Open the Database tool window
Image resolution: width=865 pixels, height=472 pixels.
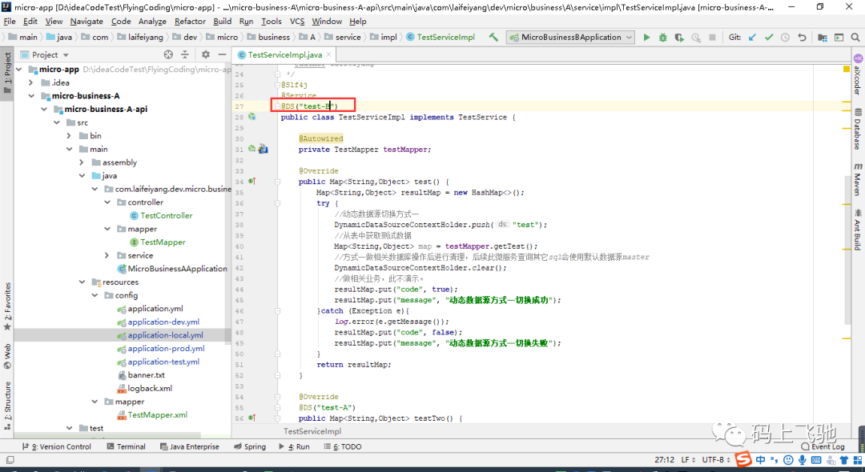coord(858,130)
